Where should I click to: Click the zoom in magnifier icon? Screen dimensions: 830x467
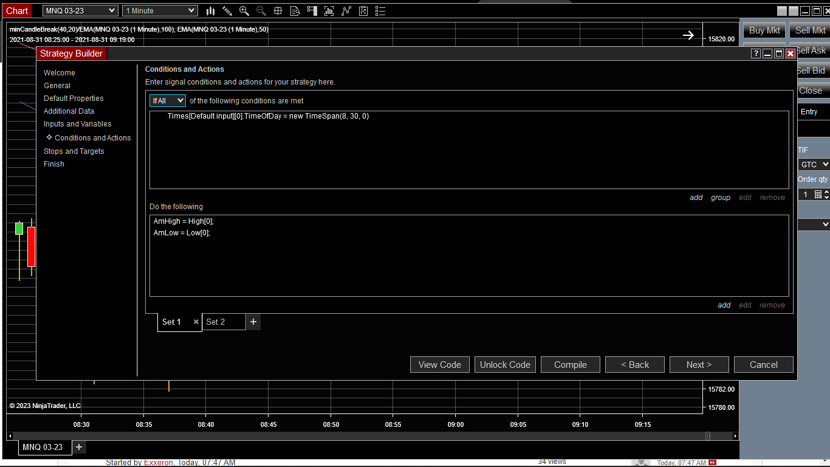pos(244,11)
